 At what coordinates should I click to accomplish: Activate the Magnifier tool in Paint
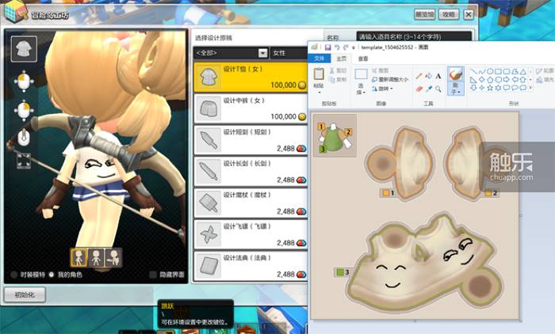point(438,89)
